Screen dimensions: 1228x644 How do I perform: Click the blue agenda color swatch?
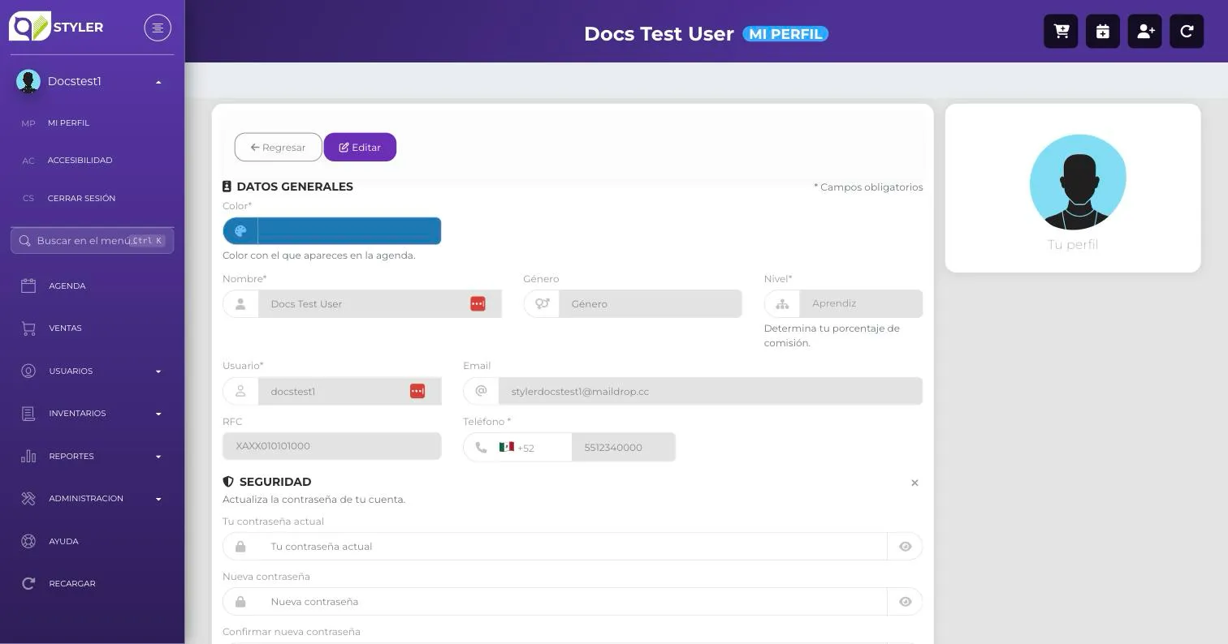point(349,231)
